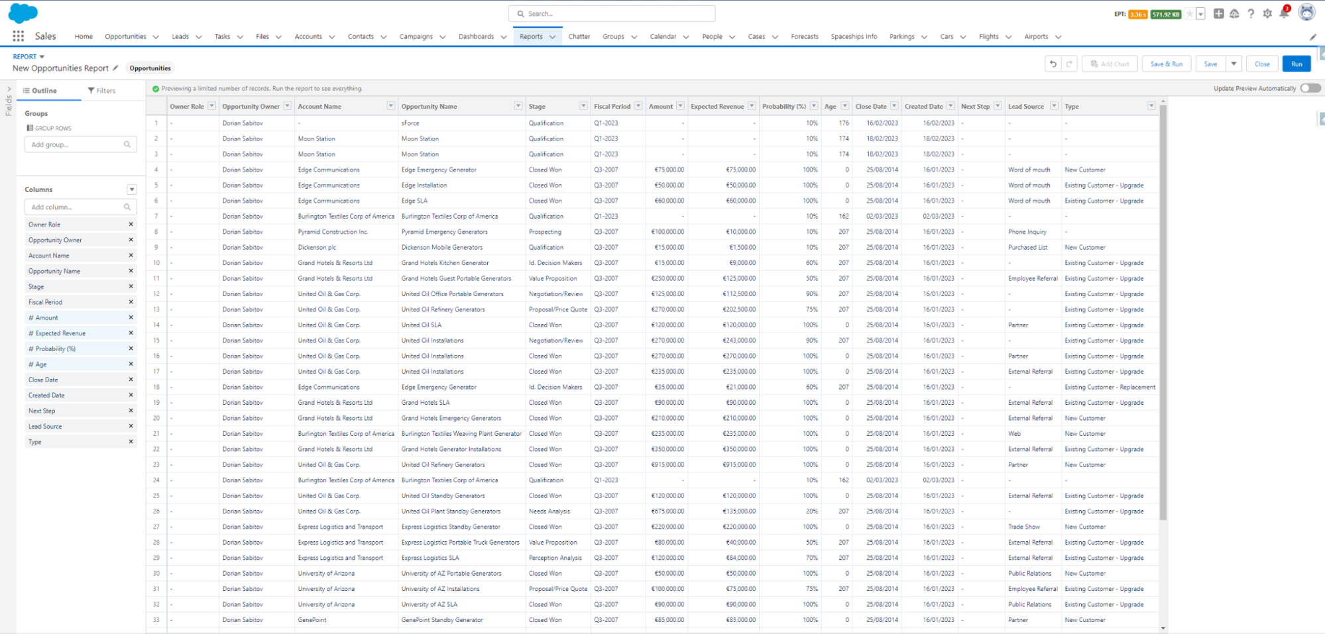Image resolution: width=1325 pixels, height=634 pixels.
Task: Open the Save button dropdown arrow
Action: [x=1235, y=64]
